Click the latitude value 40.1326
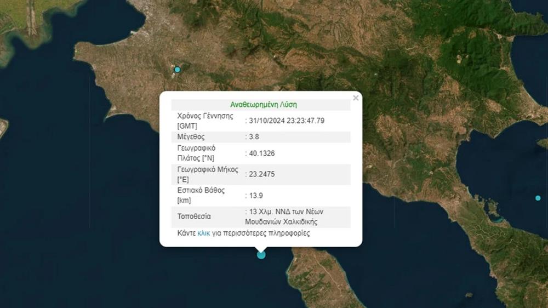Image resolution: width=548 pixels, height=308 pixels. click(262, 153)
